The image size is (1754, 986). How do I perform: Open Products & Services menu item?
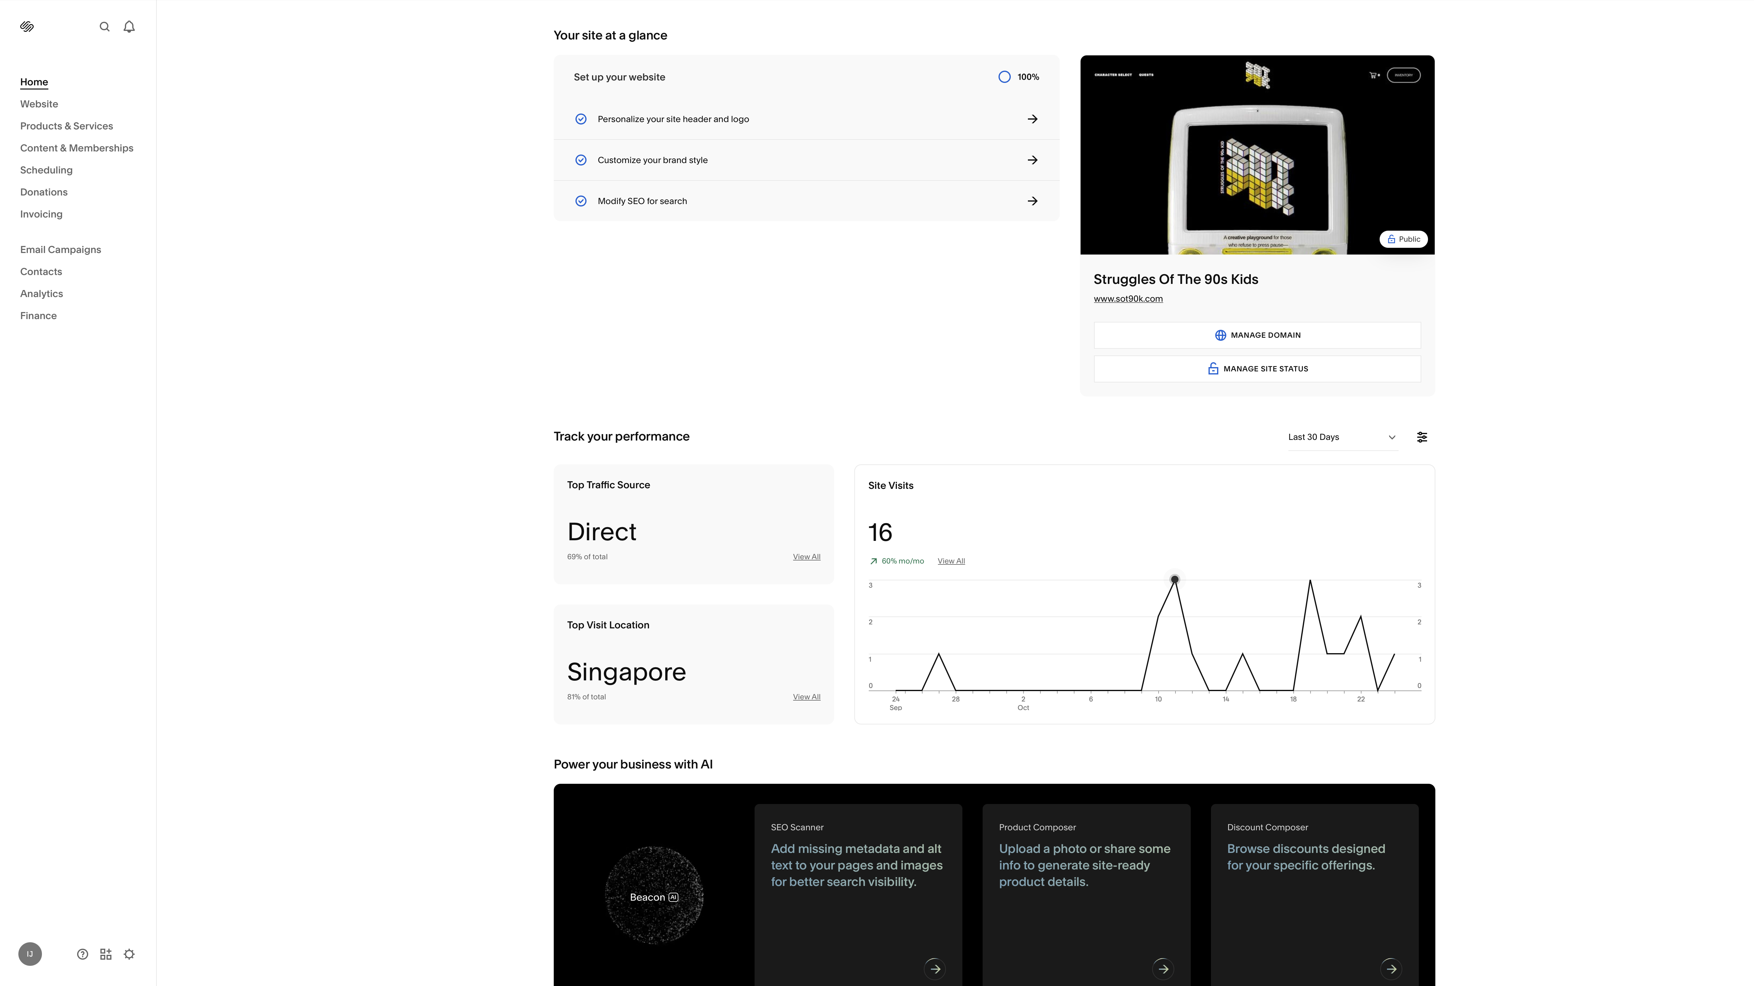pos(67,126)
